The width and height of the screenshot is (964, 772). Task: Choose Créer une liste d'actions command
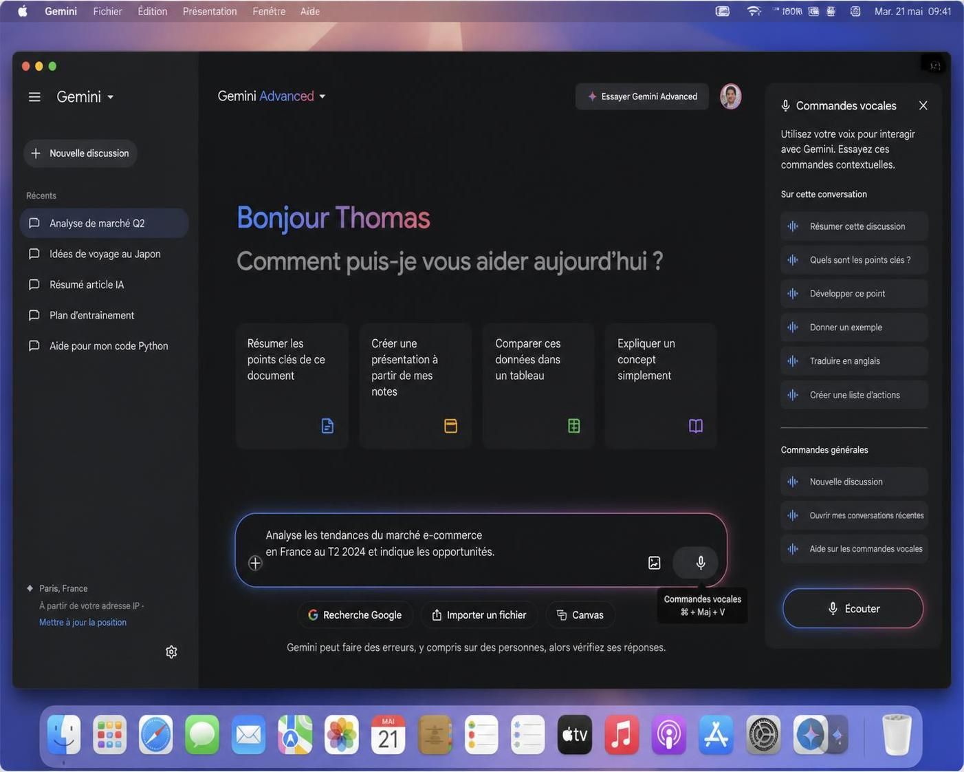(854, 395)
